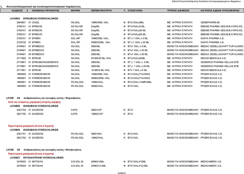Select the ΠΕΡΙΕΚΤΙΚΟΤΗΤΑ column header

pos(101,11)
